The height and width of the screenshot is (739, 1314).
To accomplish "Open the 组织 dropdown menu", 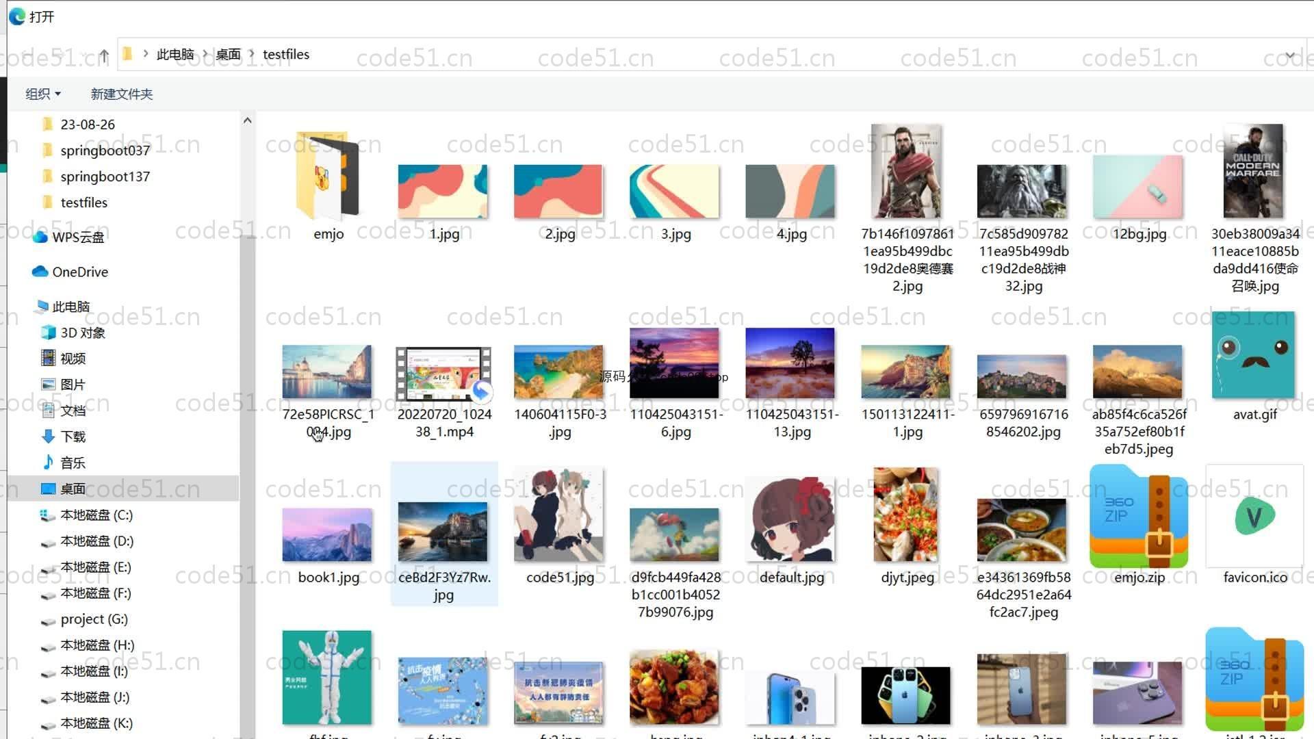I will click(x=43, y=94).
